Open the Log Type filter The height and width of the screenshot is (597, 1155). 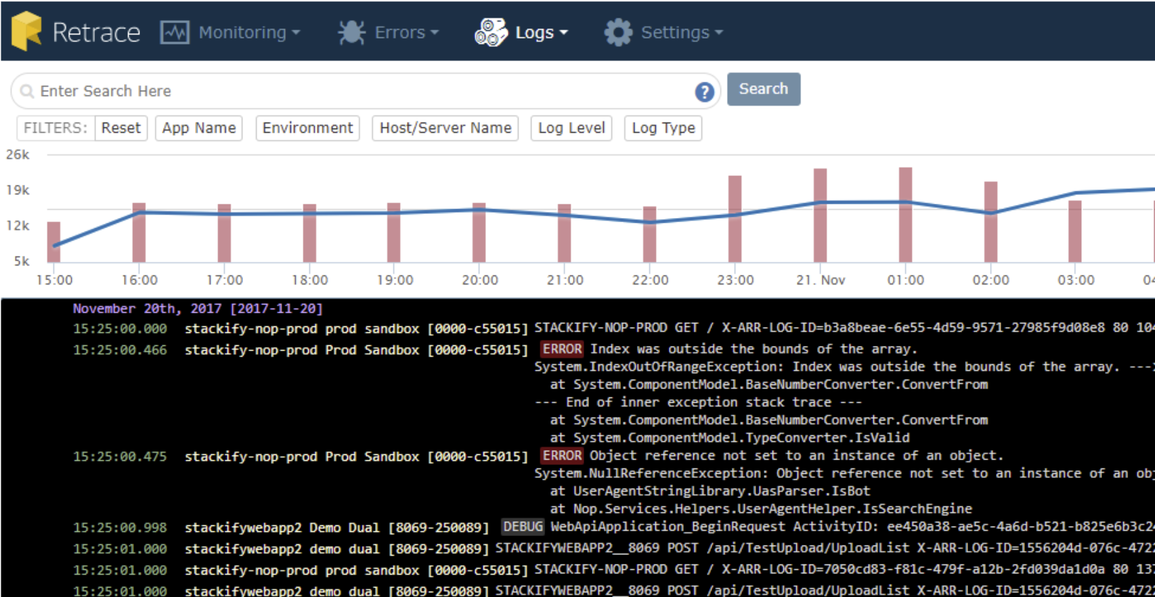click(663, 128)
